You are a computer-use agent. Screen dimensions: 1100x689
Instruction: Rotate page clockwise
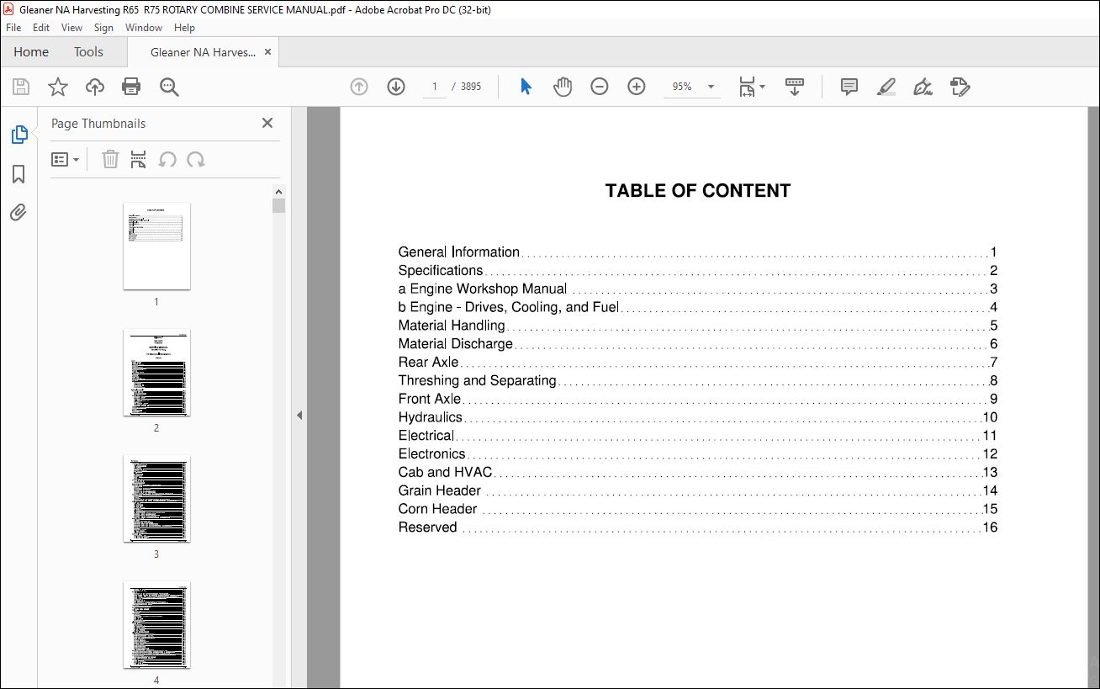tap(196, 159)
